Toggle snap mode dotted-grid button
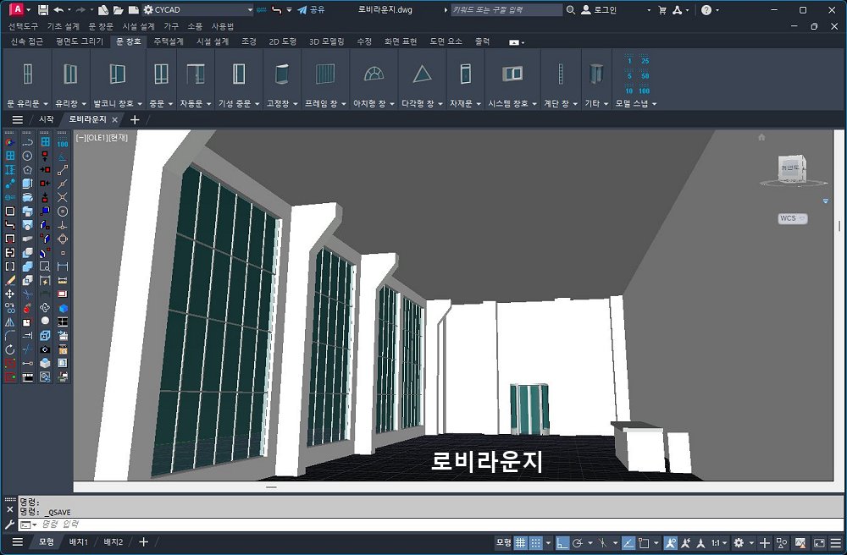847x555 pixels. pyautogui.click(x=537, y=542)
